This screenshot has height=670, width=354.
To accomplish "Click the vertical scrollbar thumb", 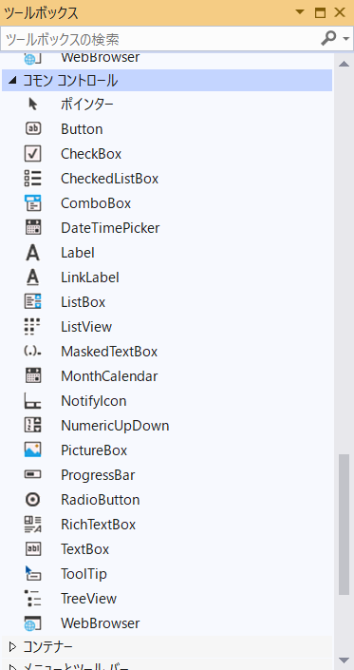I will (x=344, y=525).
